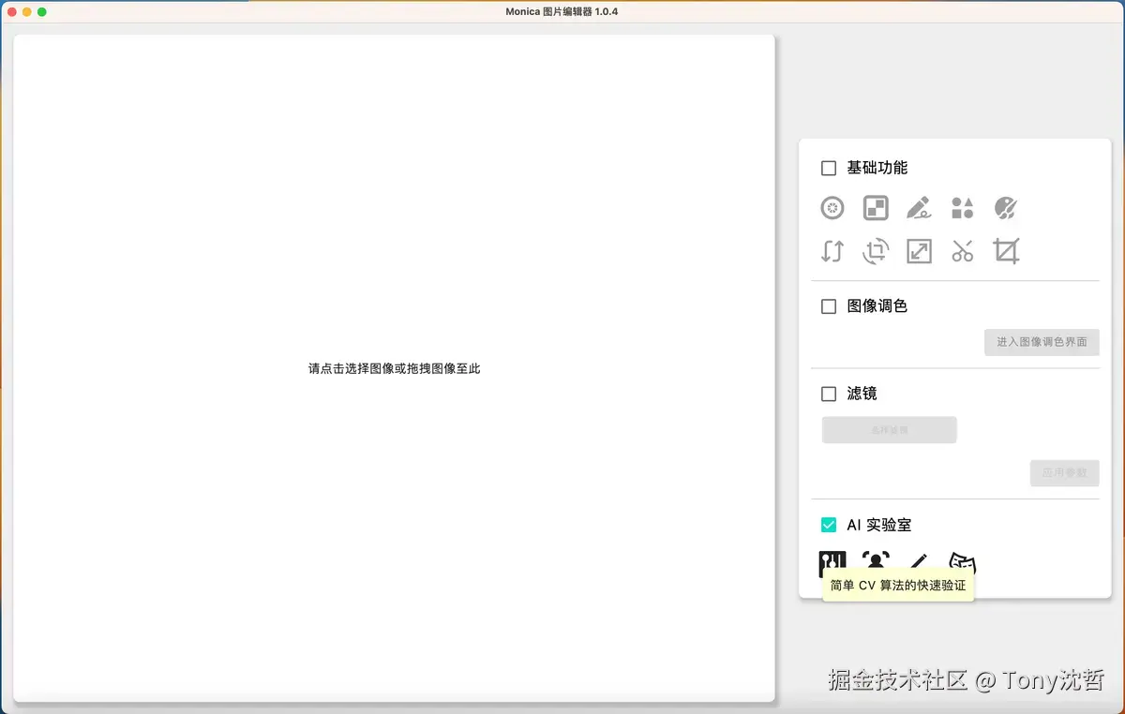Click the 进入图像调色界面 button
The width and height of the screenshot is (1125, 714).
tap(1042, 342)
